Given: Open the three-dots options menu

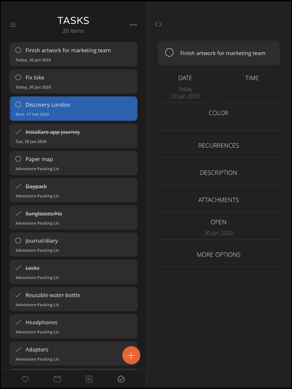Looking at the screenshot, I should (x=133, y=25).
